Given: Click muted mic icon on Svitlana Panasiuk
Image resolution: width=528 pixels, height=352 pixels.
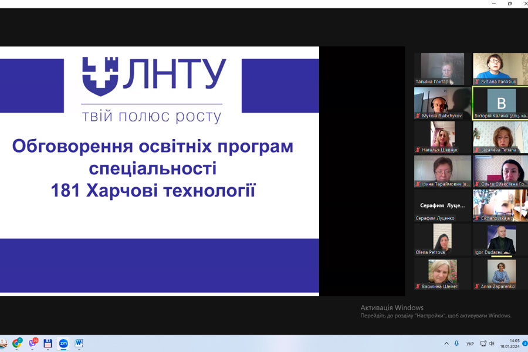Looking at the screenshot, I should (477, 82).
